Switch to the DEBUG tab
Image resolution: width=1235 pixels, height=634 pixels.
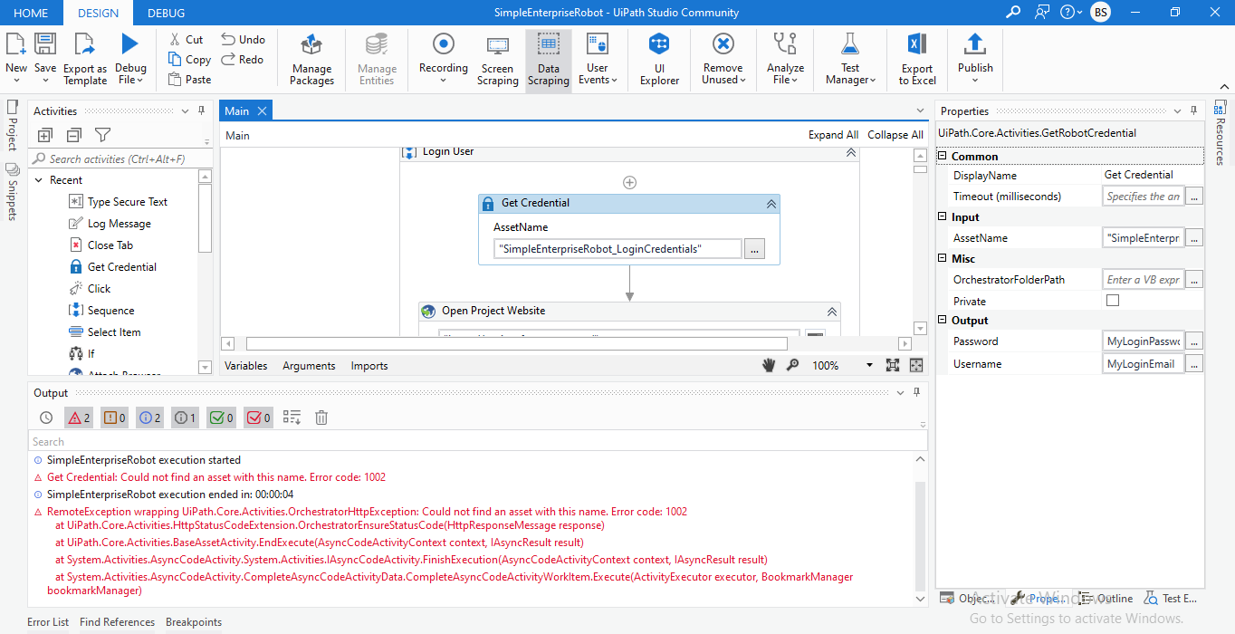[166, 13]
